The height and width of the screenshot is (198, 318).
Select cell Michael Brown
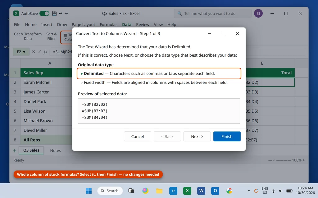[x=47, y=121]
